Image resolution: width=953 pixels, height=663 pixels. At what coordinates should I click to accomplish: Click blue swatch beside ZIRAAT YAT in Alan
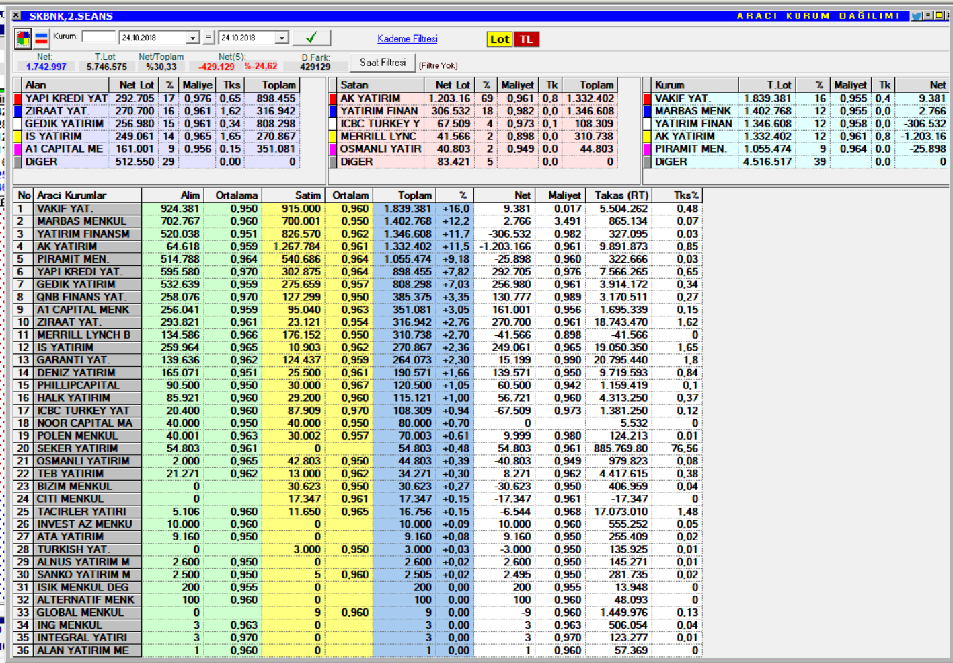pyautogui.click(x=18, y=111)
